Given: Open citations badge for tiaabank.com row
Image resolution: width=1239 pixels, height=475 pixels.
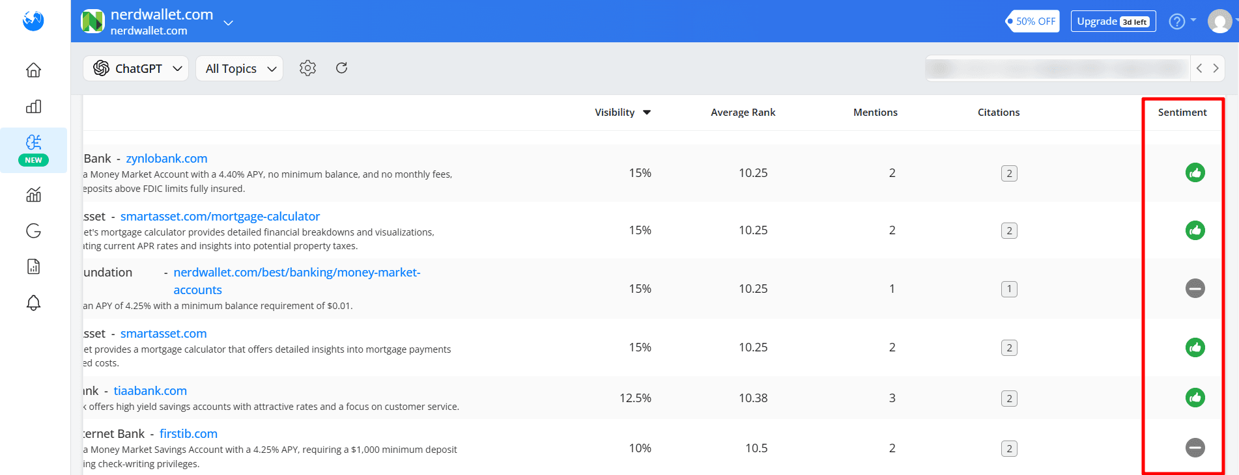Looking at the screenshot, I should (1009, 398).
